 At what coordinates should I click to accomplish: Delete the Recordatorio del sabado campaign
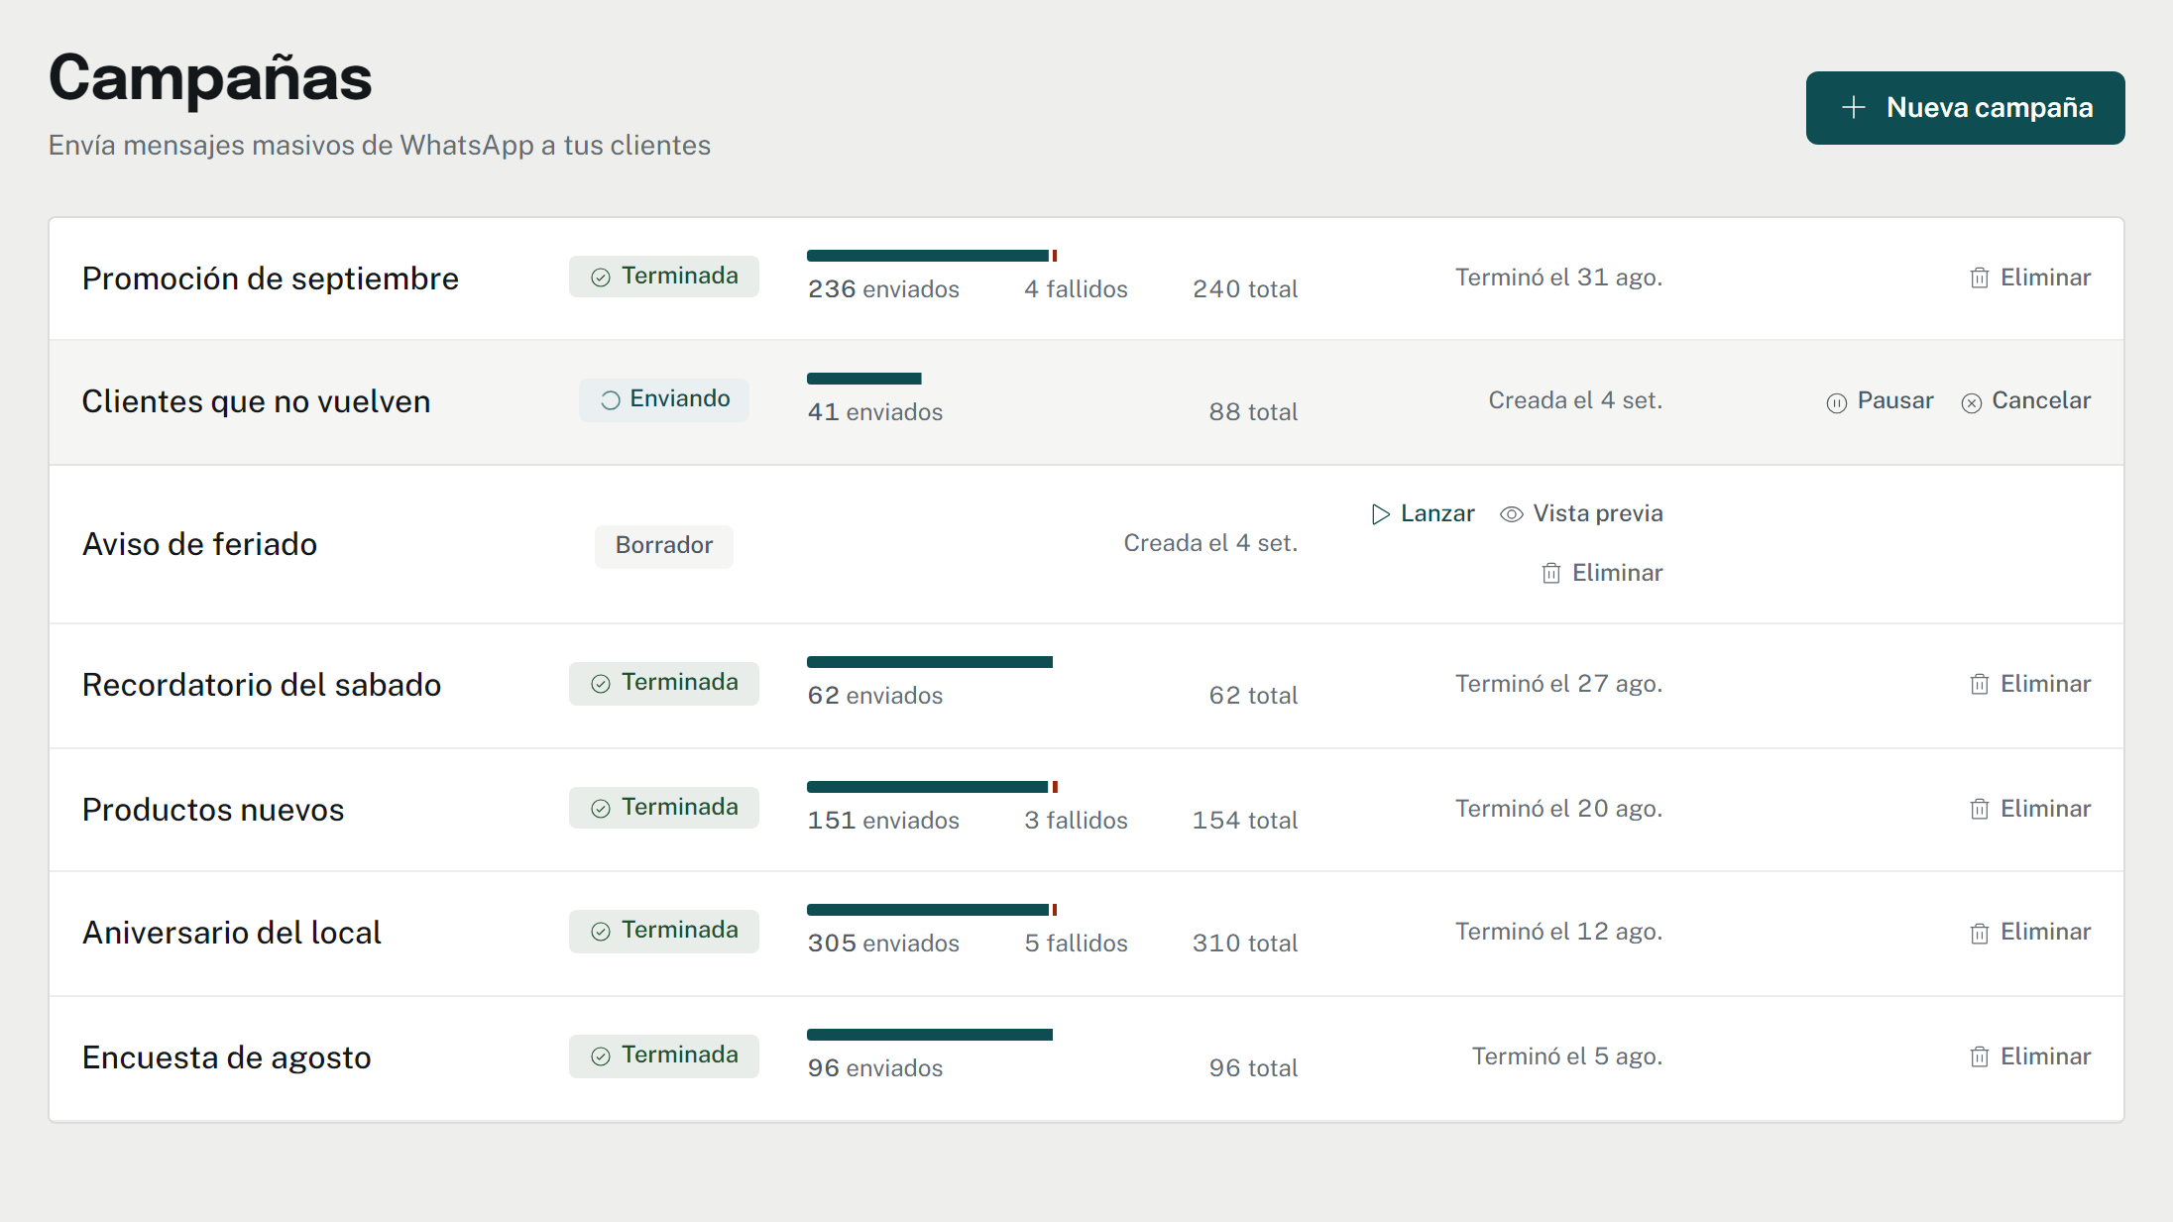2029,684
